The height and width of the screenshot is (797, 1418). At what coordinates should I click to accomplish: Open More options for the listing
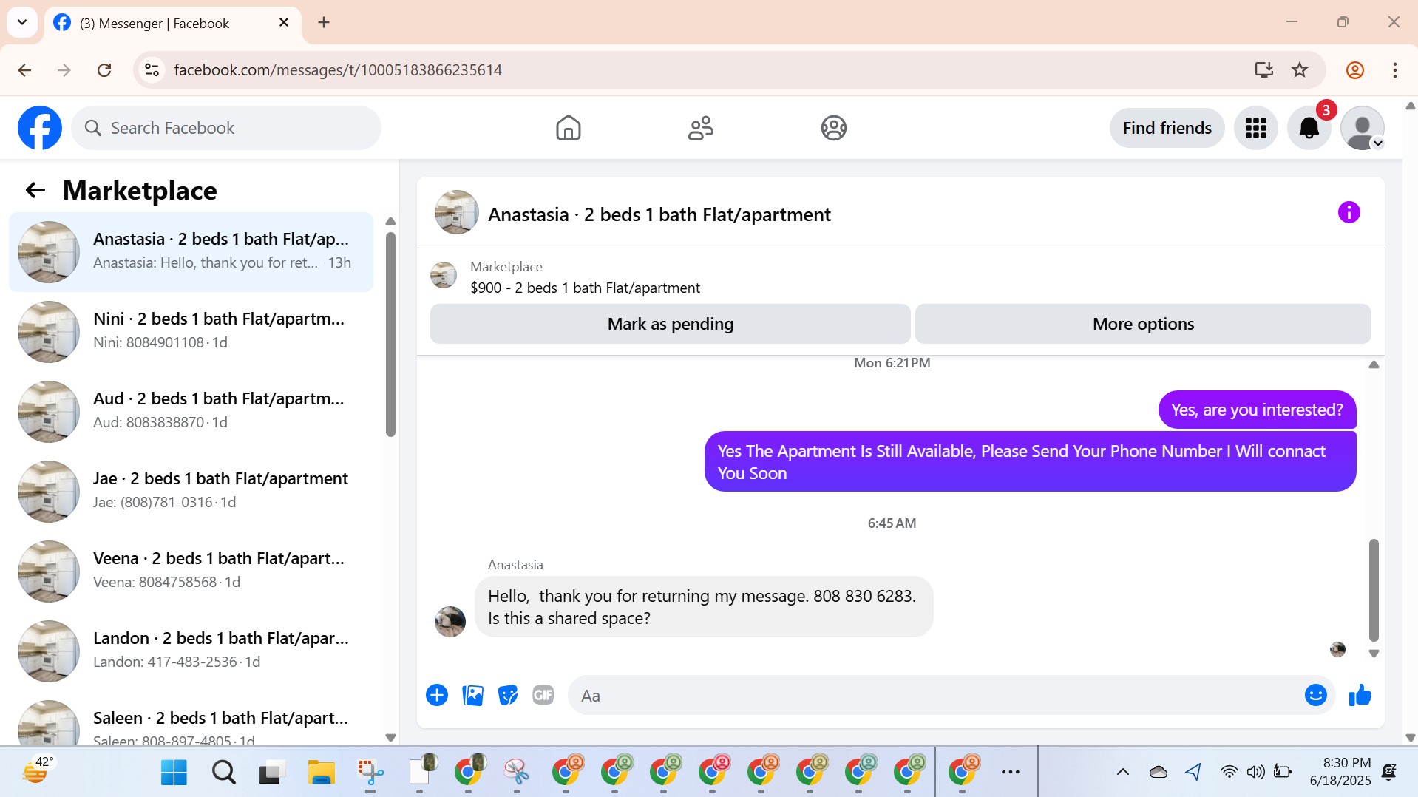point(1143,324)
